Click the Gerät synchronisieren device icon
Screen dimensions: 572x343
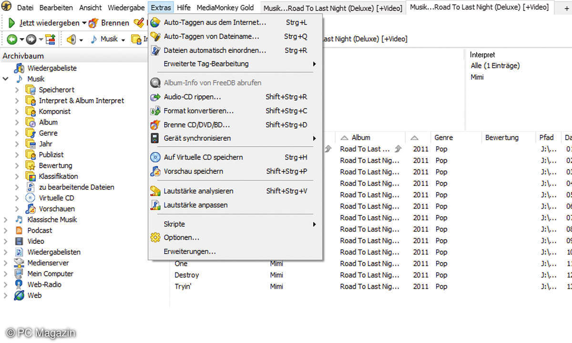[x=155, y=138]
